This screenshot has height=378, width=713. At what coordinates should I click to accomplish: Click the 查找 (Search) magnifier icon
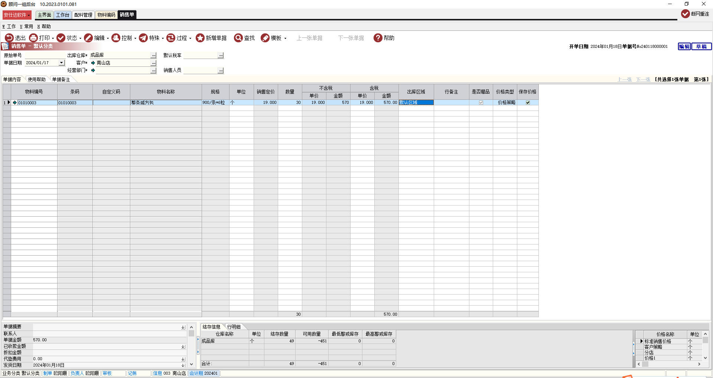(x=238, y=38)
